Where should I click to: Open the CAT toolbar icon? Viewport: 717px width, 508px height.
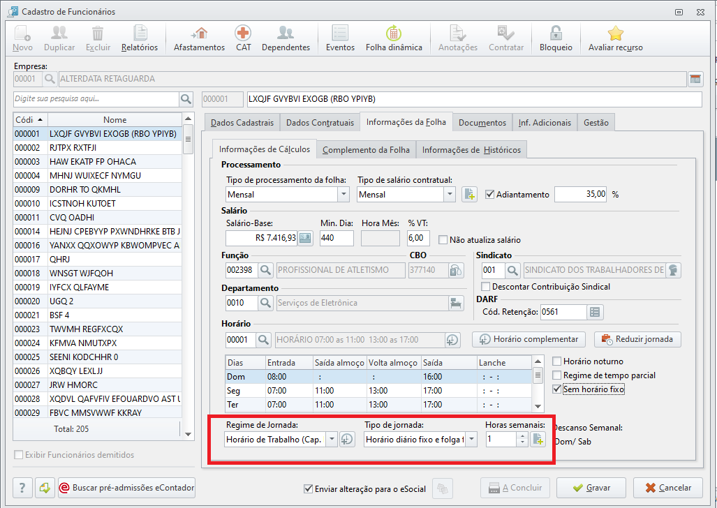[x=243, y=38]
